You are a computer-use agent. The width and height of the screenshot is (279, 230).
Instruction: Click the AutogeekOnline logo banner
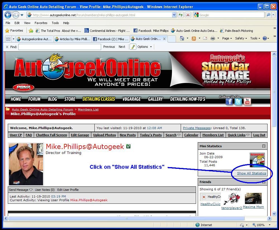click(x=87, y=68)
